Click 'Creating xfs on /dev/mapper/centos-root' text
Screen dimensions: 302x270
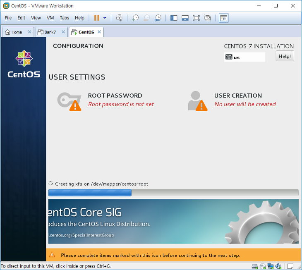tap(101, 184)
